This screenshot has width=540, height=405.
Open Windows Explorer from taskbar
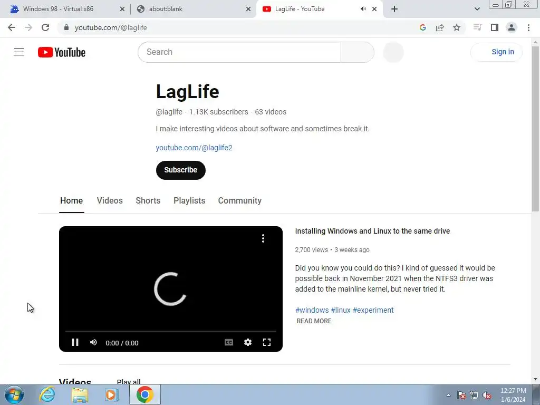pos(80,394)
